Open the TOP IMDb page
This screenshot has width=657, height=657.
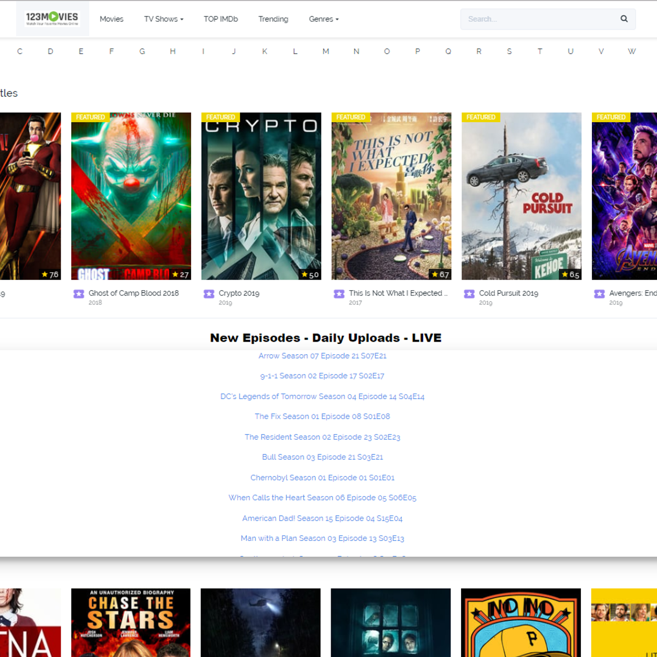[x=221, y=19]
